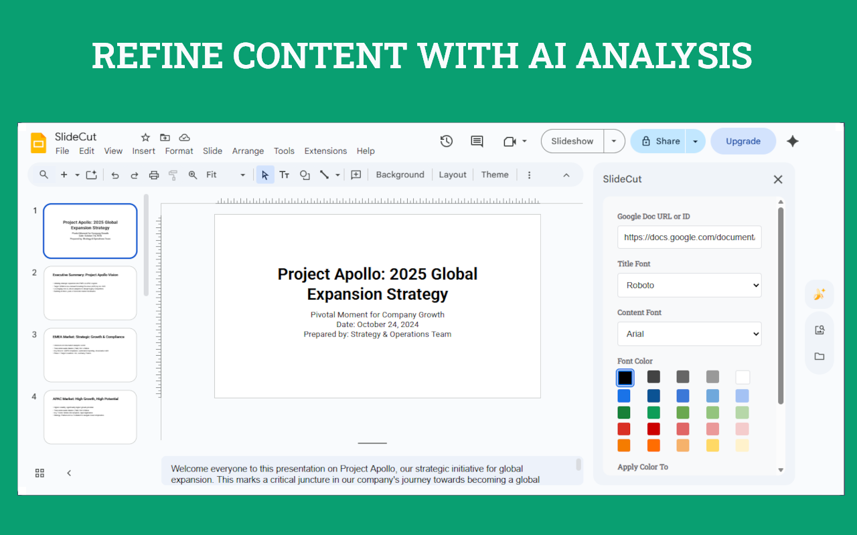This screenshot has height=535, width=857.
Task: Pick the first orange color swatch
Action: [624, 445]
